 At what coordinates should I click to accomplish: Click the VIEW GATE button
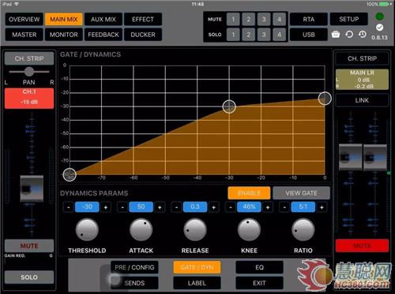coord(301,193)
